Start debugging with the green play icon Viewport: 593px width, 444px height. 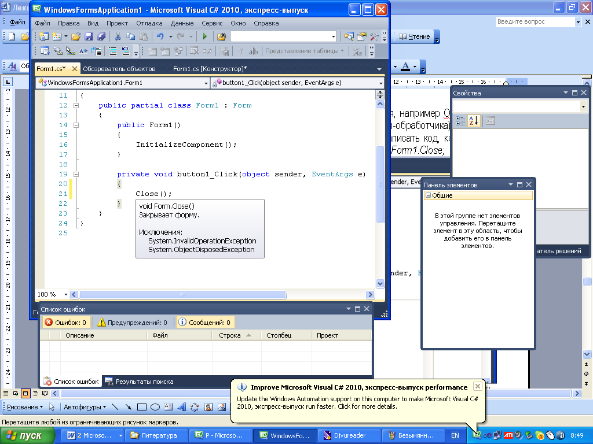204,36
